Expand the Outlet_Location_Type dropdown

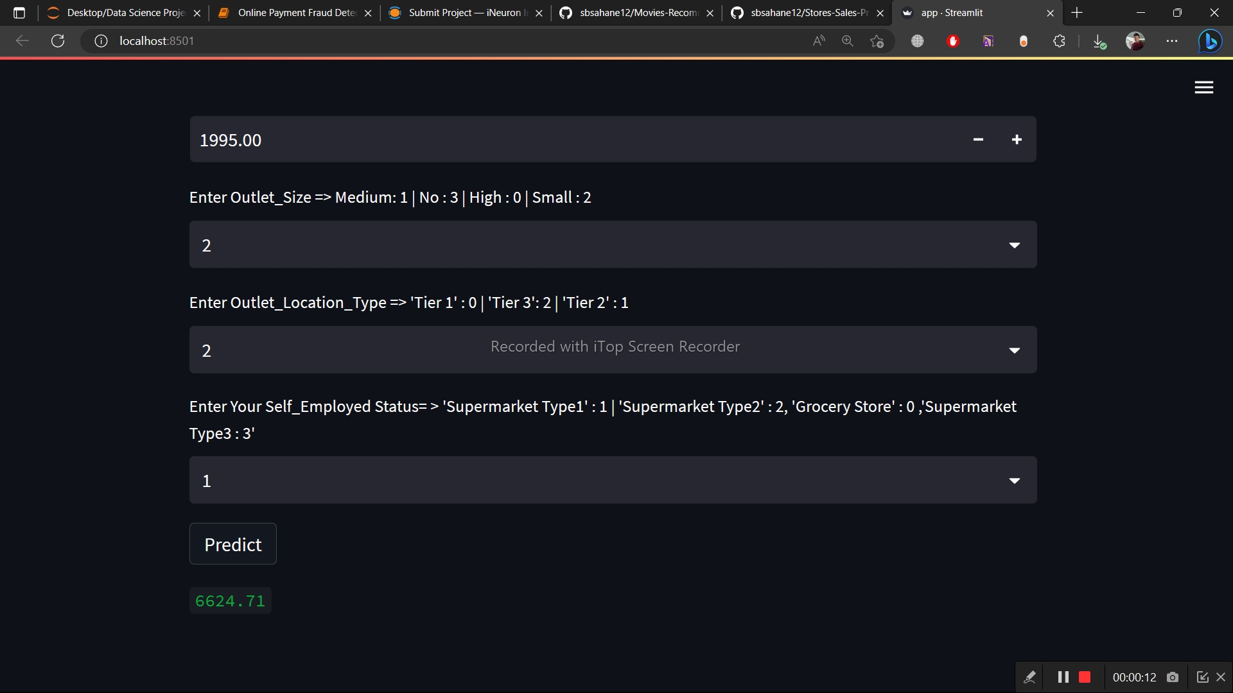[x=613, y=350]
